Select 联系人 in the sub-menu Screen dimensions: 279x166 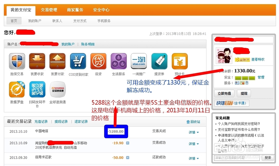tap(57, 21)
